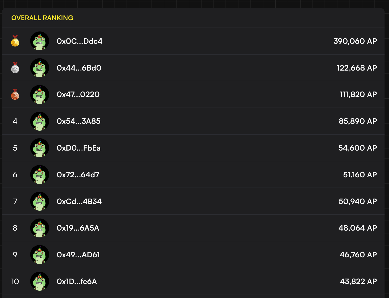Select the 54,600 AP points value
The width and height of the screenshot is (389, 298).
tap(358, 148)
